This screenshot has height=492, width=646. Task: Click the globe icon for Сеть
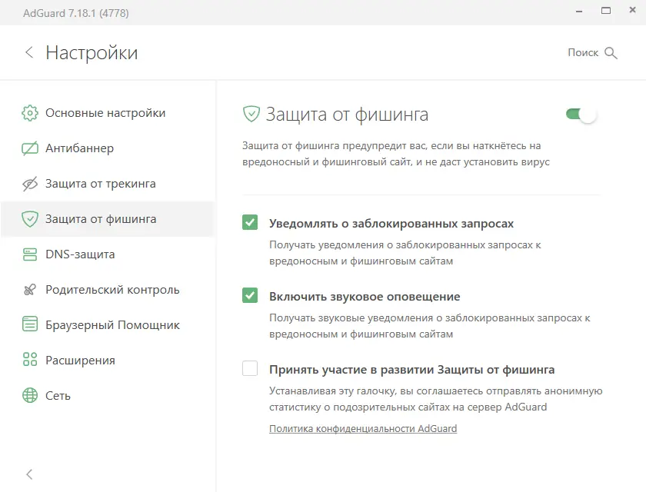30,396
